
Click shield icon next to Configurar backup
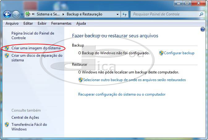tap(161, 53)
